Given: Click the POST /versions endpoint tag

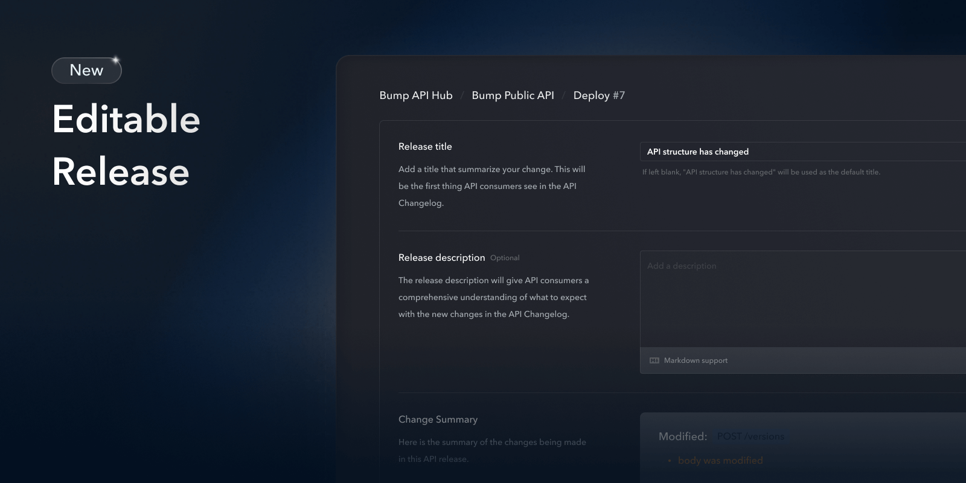Looking at the screenshot, I should pyautogui.click(x=750, y=437).
